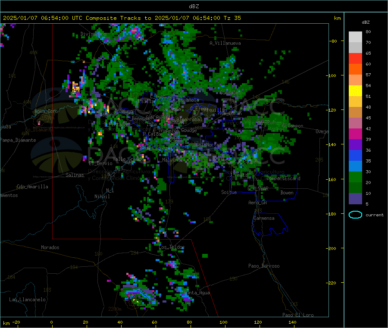Click the 0 km x-axis tick label
388x328 pixels.
[51, 322]
